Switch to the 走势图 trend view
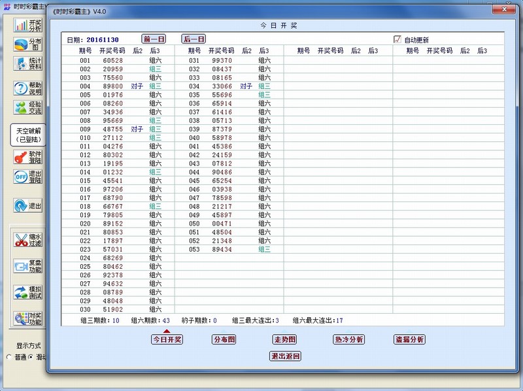This screenshot has height=391, width=523. [x=284, y=339]
